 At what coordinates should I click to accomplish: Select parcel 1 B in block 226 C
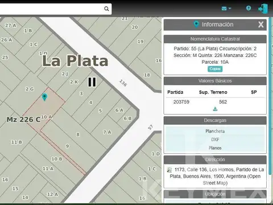tap(28, 31)
